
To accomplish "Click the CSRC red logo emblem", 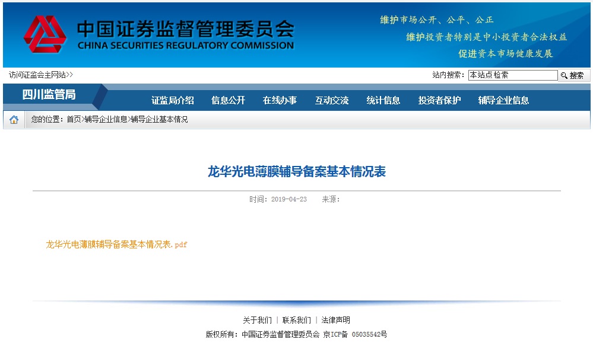I will pyautogui.click(x=45, y=34).
